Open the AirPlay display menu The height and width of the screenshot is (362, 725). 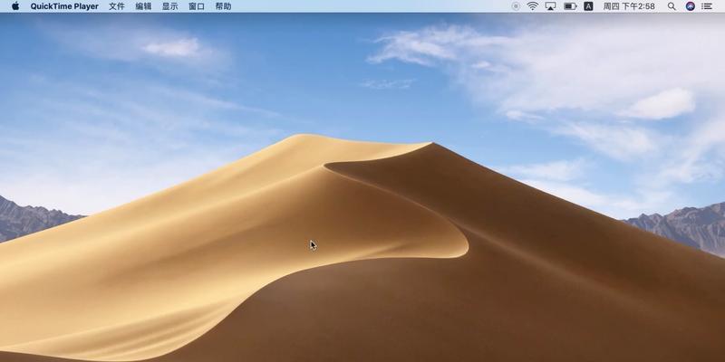coord(550,6)
